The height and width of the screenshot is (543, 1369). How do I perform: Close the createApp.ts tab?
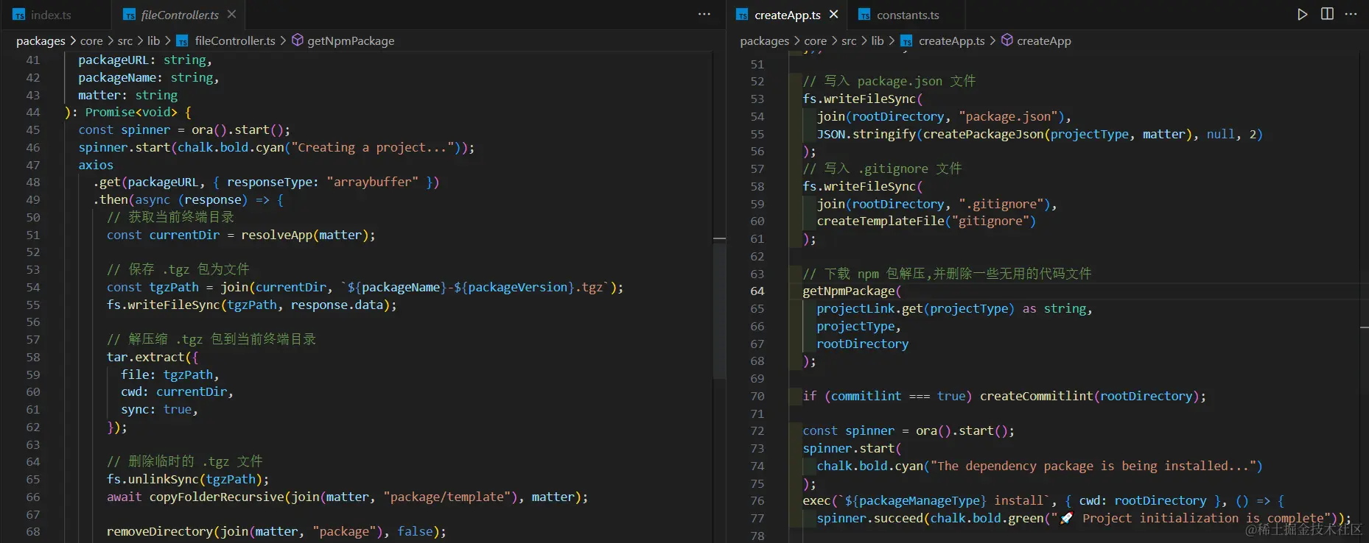(x=833, y=15)
